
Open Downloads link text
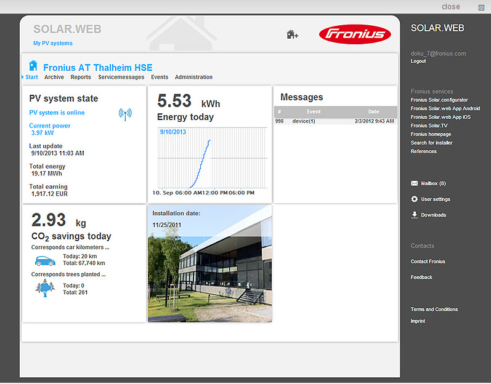point(433,215)
